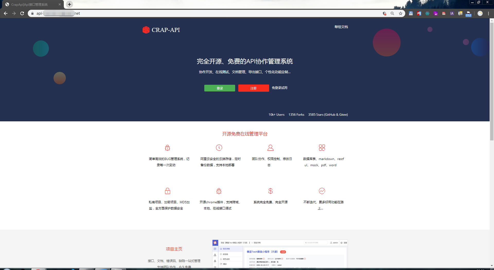View site info via address bar lock icon
Viewport: 494px width, 270px height.
32,13
